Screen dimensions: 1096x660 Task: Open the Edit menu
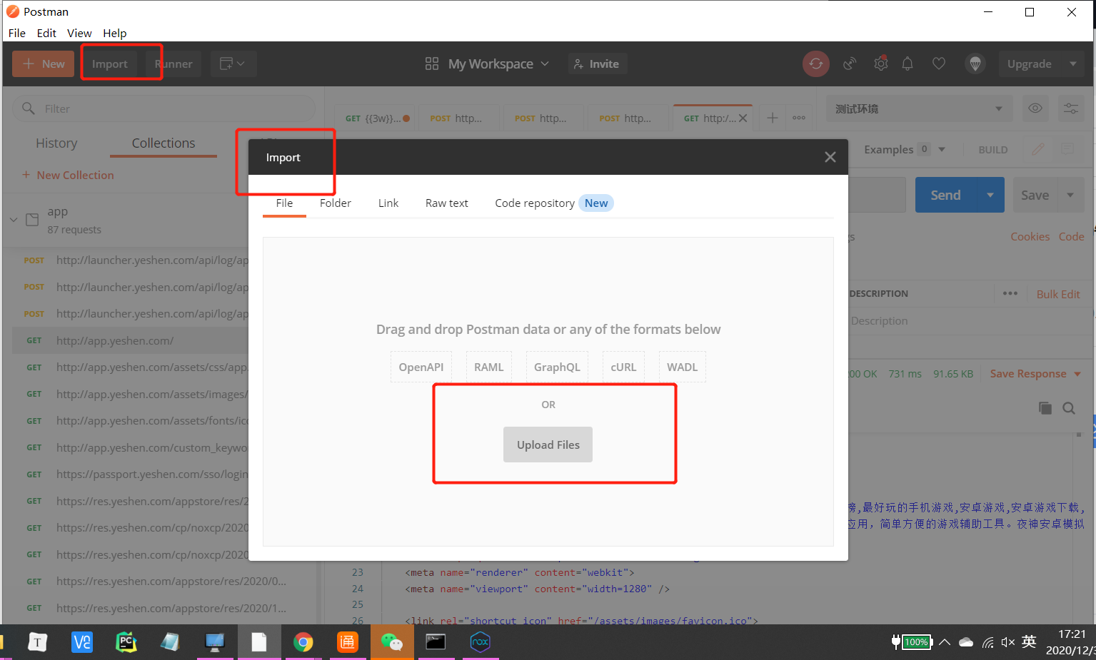pos(46,33)
